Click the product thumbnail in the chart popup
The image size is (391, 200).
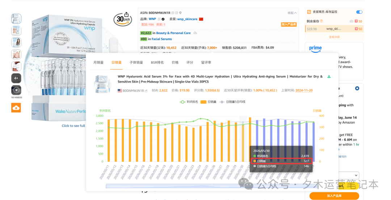coord(103,84)
